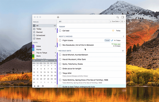Viewport: 159px width, 102px height.
Task: Add new list with bottom plus icon
Action: tap(34, 86)
